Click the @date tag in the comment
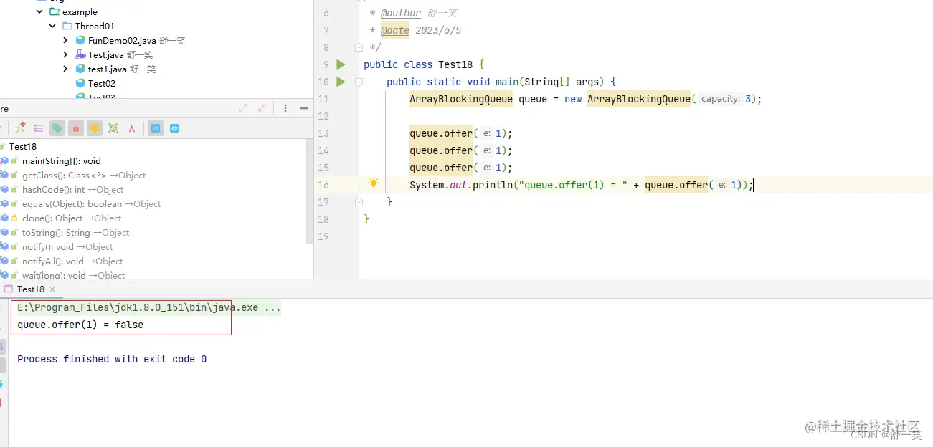This screenshot has width=933, height=447. tap(395, 30)
